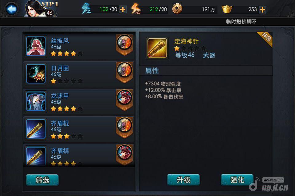Tap the hero badge on the 丝披风 row
Screen dimensions: 295x196
(x=124, y=45)
